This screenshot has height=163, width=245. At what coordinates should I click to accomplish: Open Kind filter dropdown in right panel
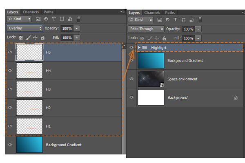[140, 20]
